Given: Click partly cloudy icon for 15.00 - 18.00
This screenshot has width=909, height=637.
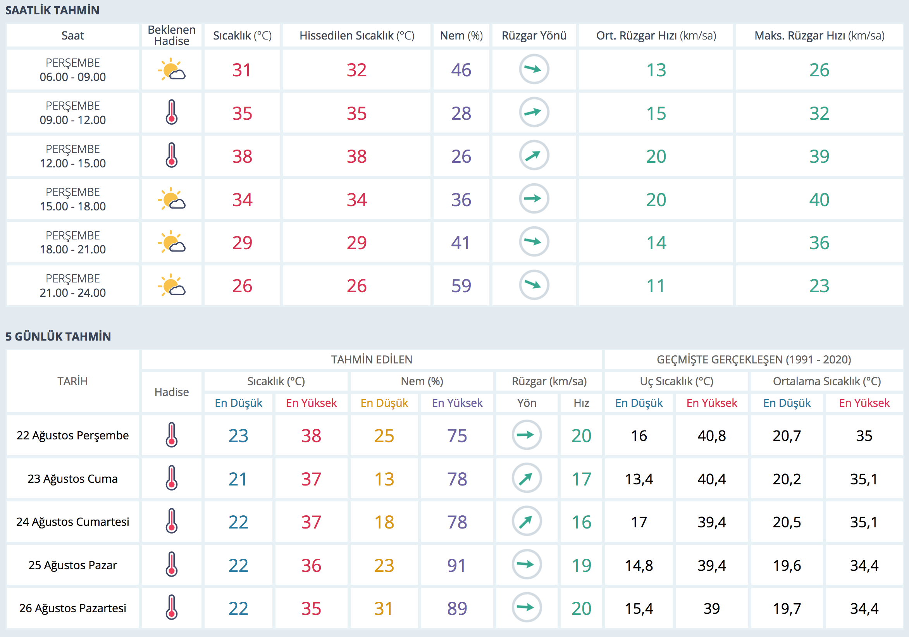Looking at the screenshot, I should point(171,199).
